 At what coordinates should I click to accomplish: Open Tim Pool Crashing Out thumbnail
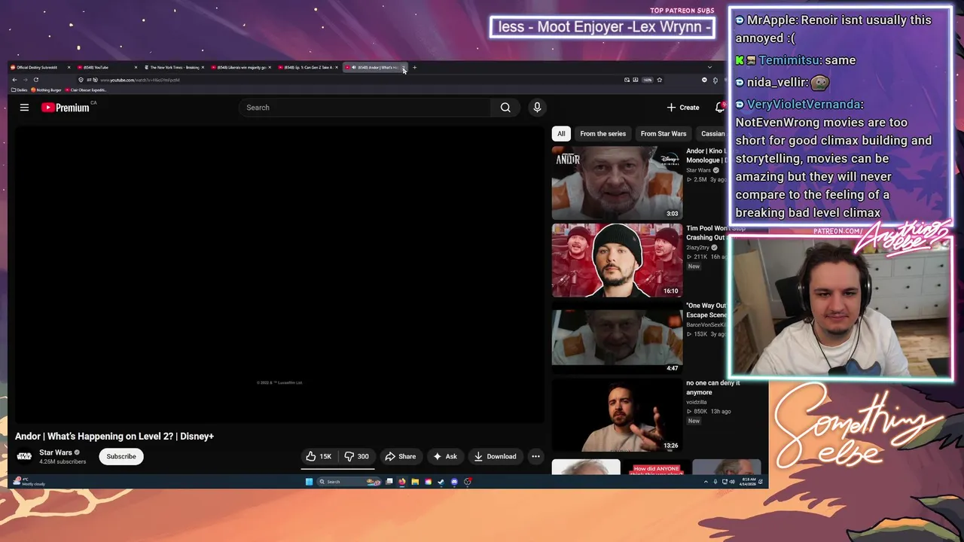[x=617, y=260]
